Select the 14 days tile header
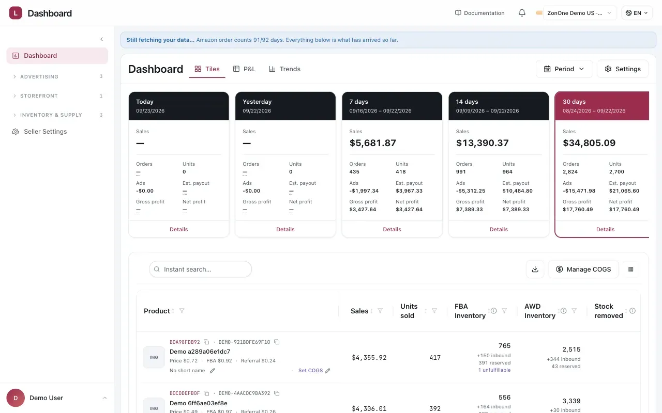This screenshot has height=413, width=662. (499, 106)
